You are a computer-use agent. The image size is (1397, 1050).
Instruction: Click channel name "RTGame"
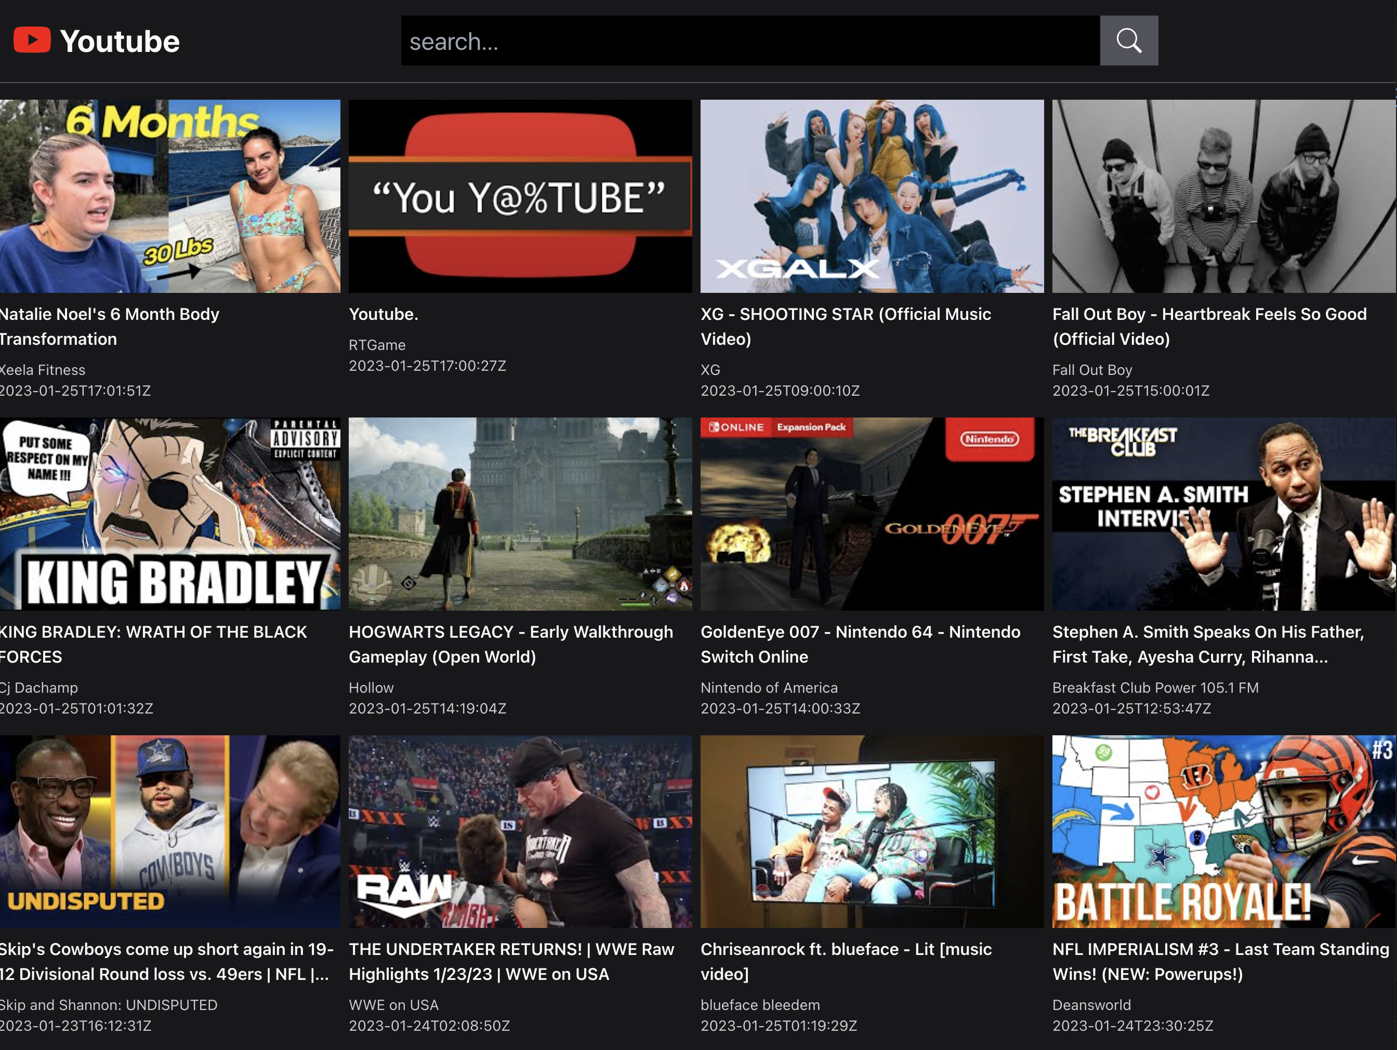(377, 345)
